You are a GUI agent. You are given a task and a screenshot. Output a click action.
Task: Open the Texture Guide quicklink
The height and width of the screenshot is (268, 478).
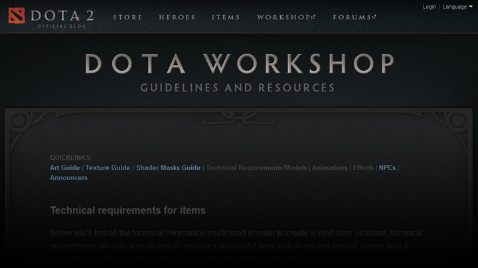click(x=108, y=167)
